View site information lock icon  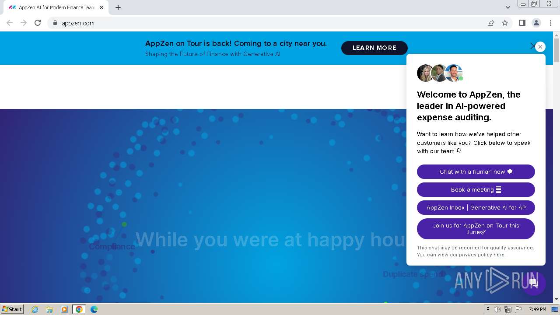(55, 23)
